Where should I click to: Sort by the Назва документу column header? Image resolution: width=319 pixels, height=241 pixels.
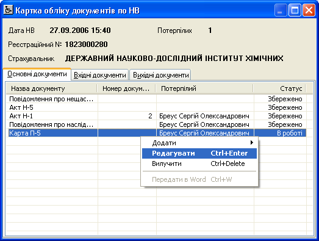pos(51,88)
